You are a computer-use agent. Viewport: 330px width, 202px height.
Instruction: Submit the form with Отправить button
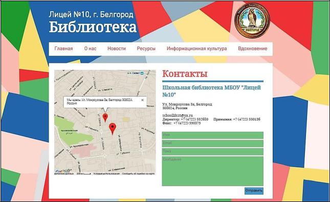254,191
